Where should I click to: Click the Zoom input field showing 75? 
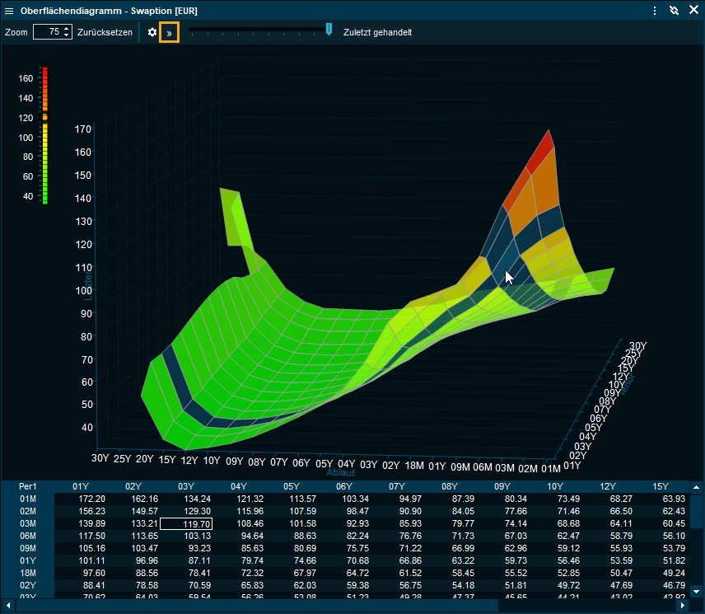tap(48, 32)
